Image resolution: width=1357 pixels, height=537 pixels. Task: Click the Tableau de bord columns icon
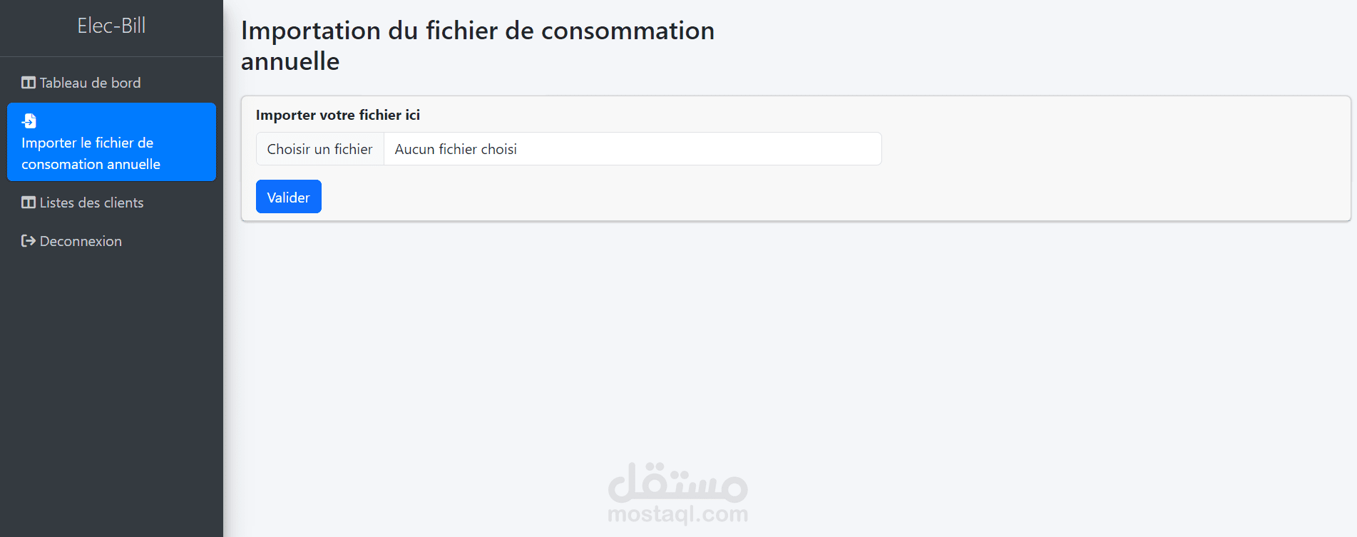tap(29, 83)
